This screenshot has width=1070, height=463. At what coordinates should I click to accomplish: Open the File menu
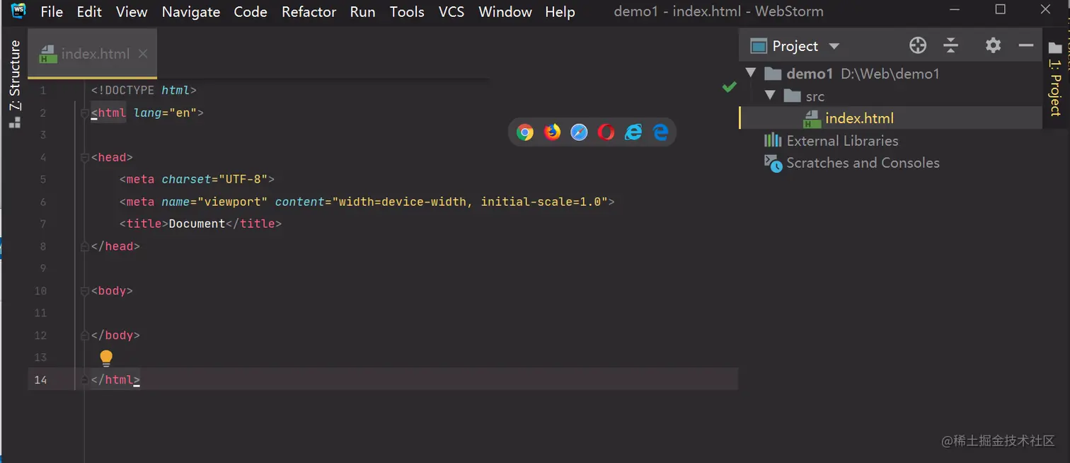click(x=52, y=12)
